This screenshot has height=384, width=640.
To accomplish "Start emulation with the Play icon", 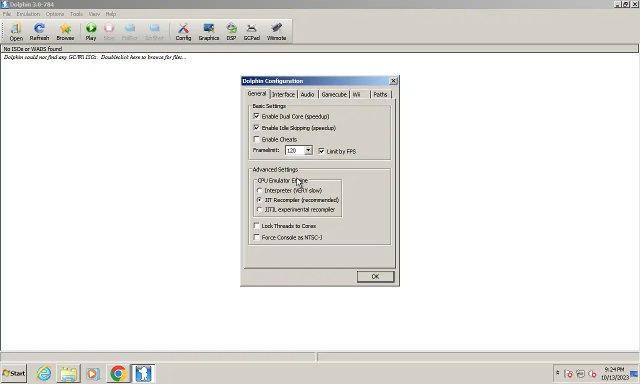I will (91, 31).
